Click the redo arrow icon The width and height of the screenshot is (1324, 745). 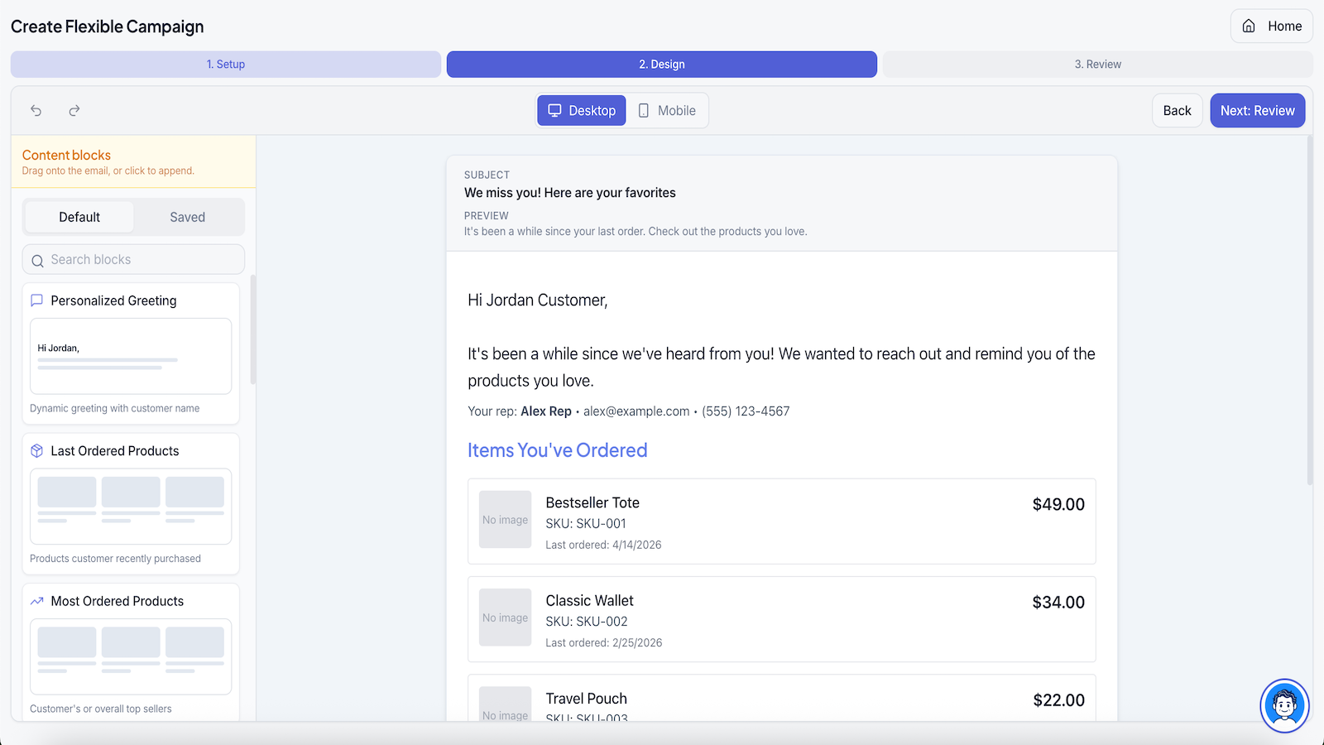click(x=74, y=110)
